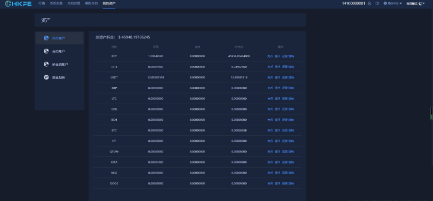This screenshot has width=433, height=201.
Task: Click the USDT currency cell
Action: click(x=114, y=77)
